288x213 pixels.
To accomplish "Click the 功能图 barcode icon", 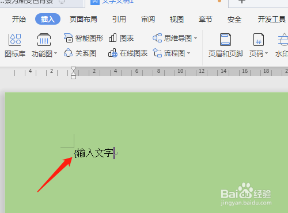I will tap(44, 40).
